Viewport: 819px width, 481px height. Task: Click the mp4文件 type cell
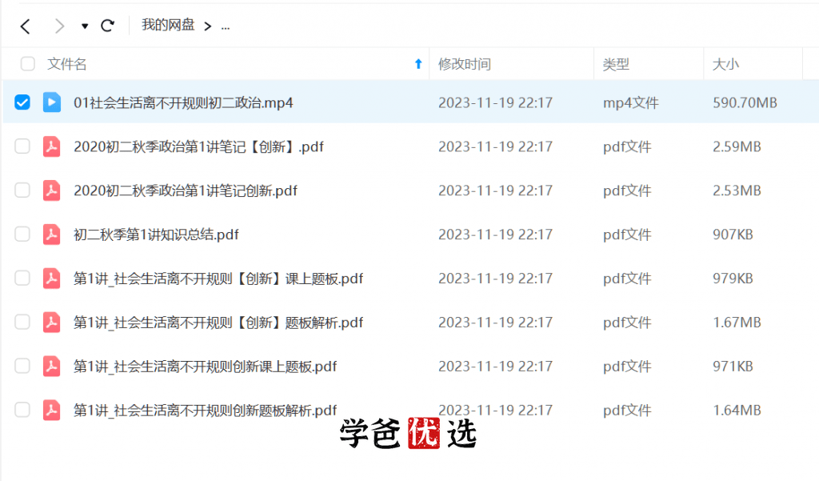click(630, 102)
